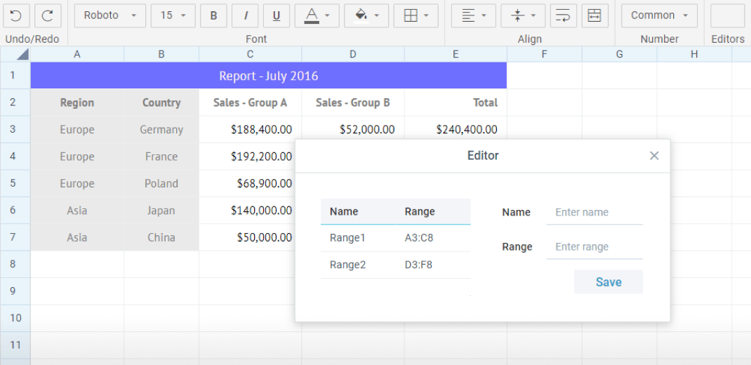Click the 'Region' header cell

tap(77, 102)
